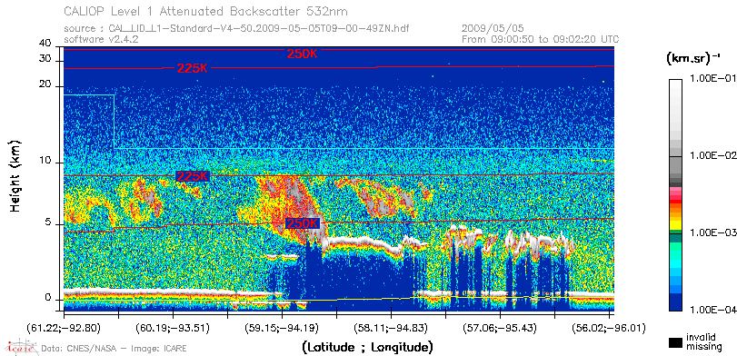Click the '(60.19;-93.51)' coordinate label
The height and width of the screenshot is (356, 737).
coord(174,327)
